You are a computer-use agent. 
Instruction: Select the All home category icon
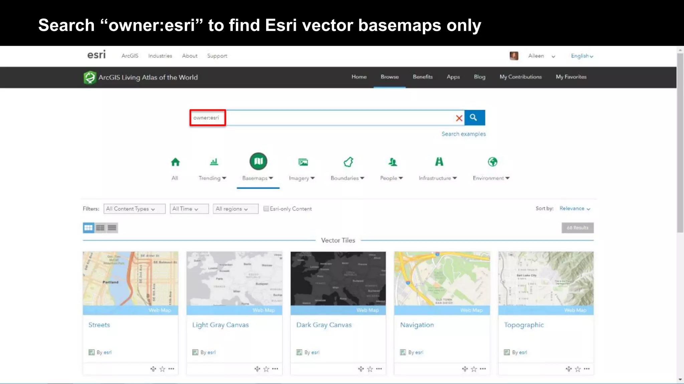[175, 162]
